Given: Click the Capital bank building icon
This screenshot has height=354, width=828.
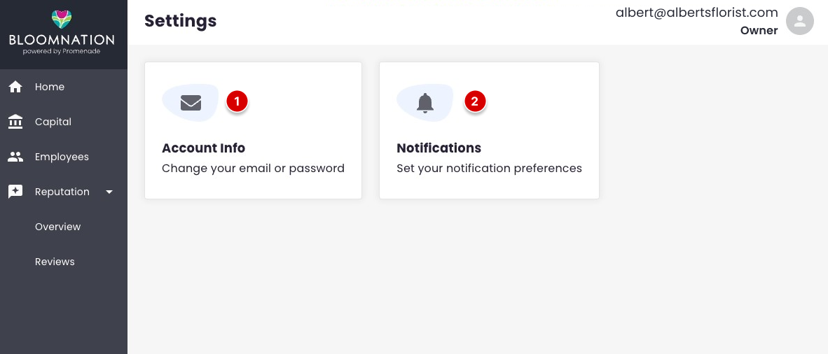Looking at the screenshot, I should tap(15, 122).
